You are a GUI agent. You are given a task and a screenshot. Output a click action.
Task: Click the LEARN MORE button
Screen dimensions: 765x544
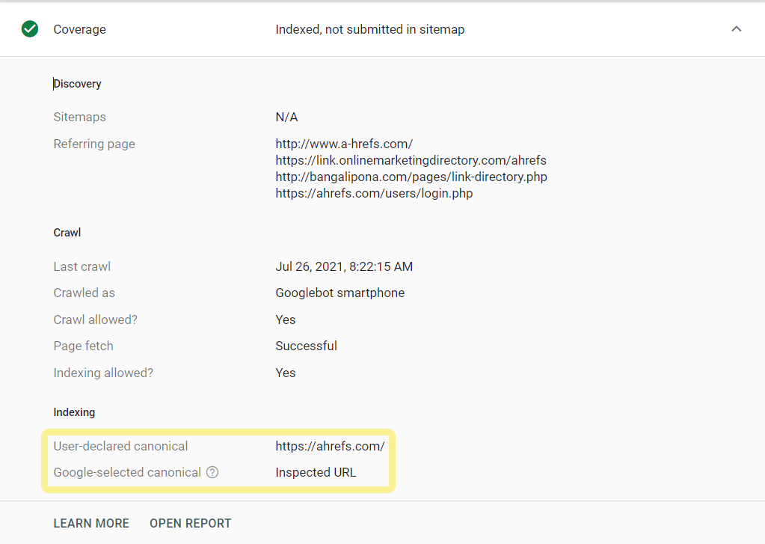91,523
